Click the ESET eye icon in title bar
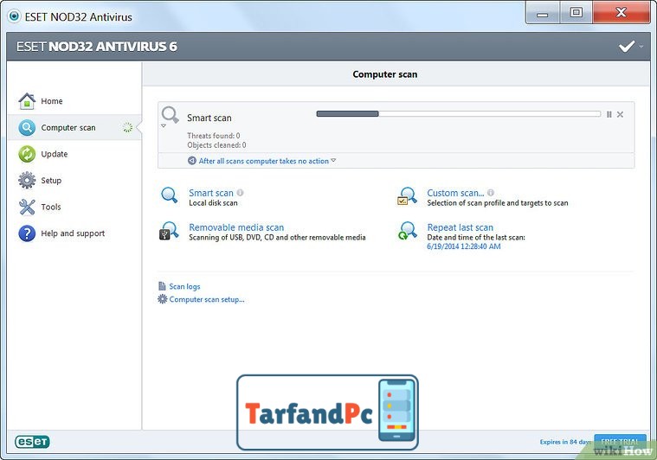This screenshot has width=657, height=460. tap(14, 16)
